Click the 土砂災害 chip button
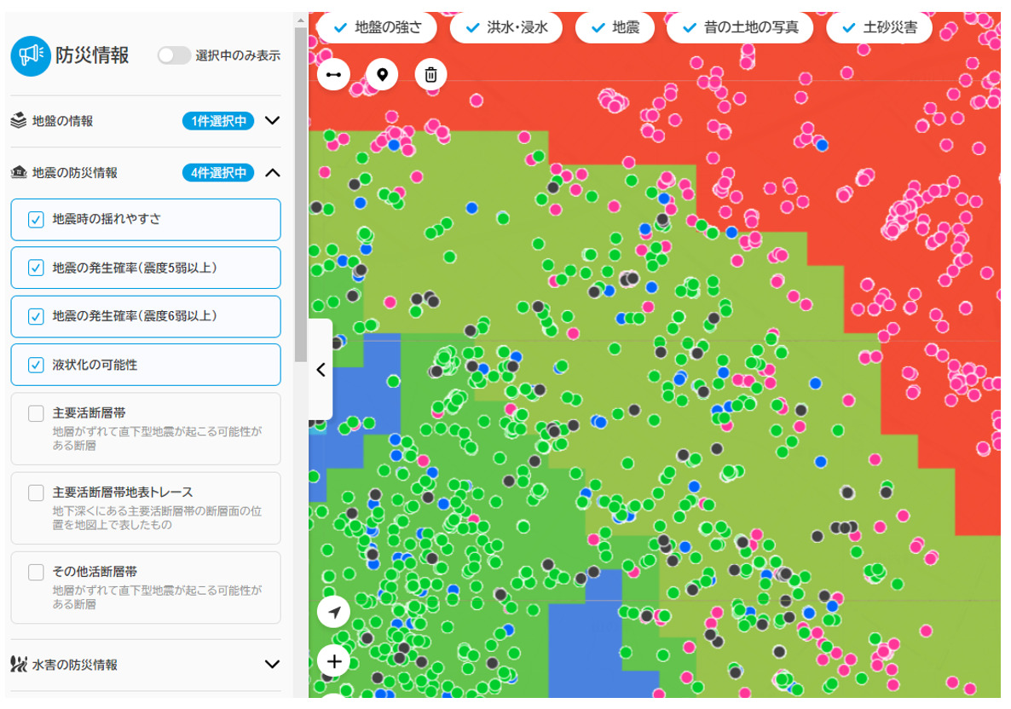Image resolution: width=1011 pixels, height=709 pixels. click(879, 27)
